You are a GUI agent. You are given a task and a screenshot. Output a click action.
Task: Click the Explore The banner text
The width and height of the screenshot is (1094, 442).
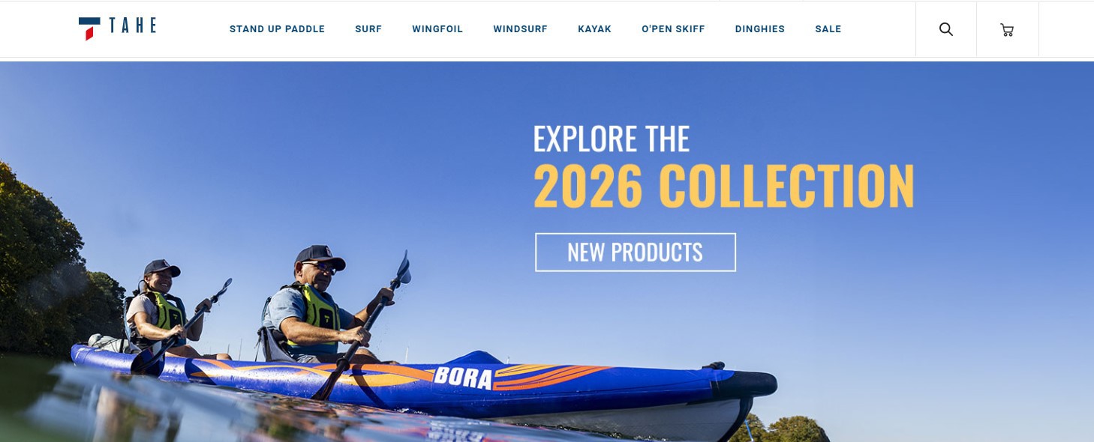click(x=611, y=139)
